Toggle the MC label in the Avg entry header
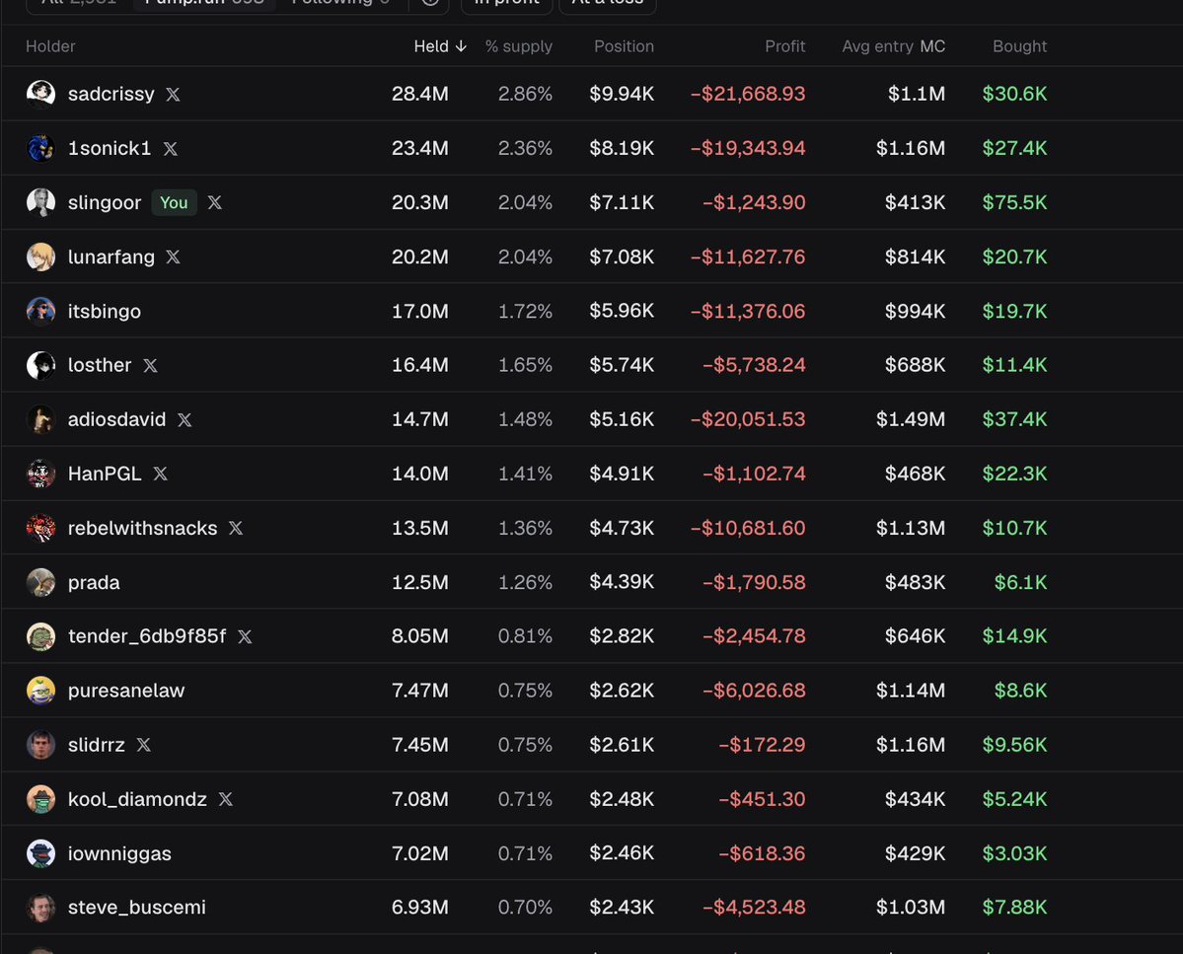 pos(932,46)
